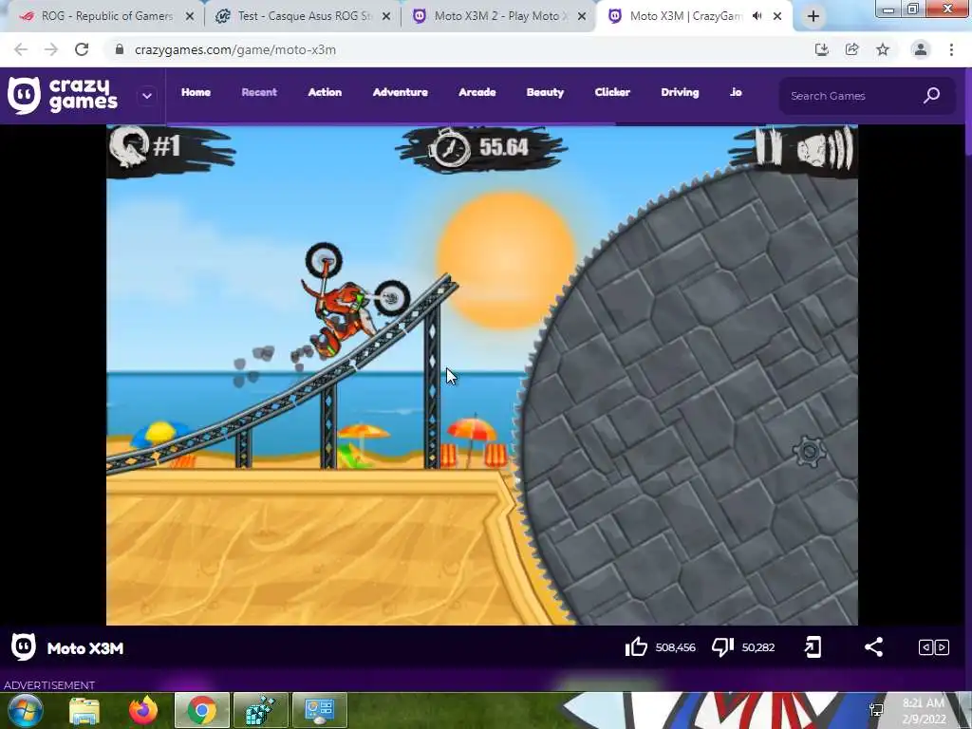Close the Test Casque Asus ROG tab

(386, 17)
